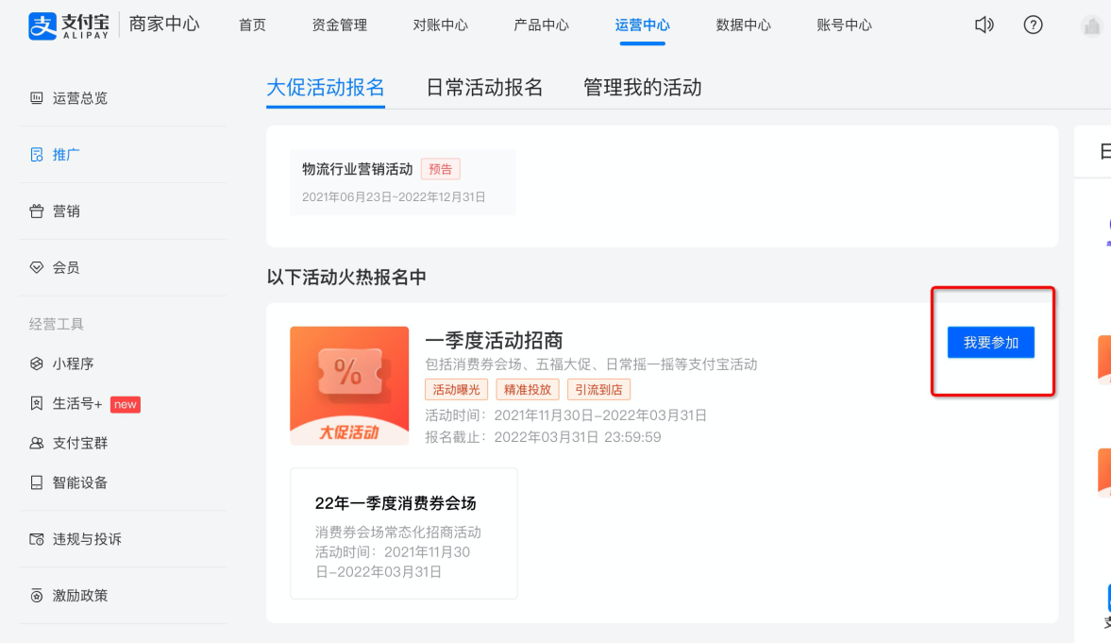Open 运营总览 in the sidebar

(80, 98)
